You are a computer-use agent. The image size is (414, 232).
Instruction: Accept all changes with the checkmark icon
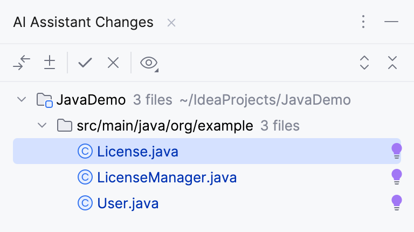(x=85, y=63)
